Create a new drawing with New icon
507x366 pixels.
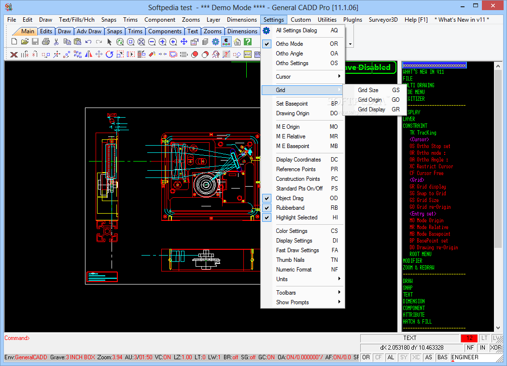pos(14,41)
